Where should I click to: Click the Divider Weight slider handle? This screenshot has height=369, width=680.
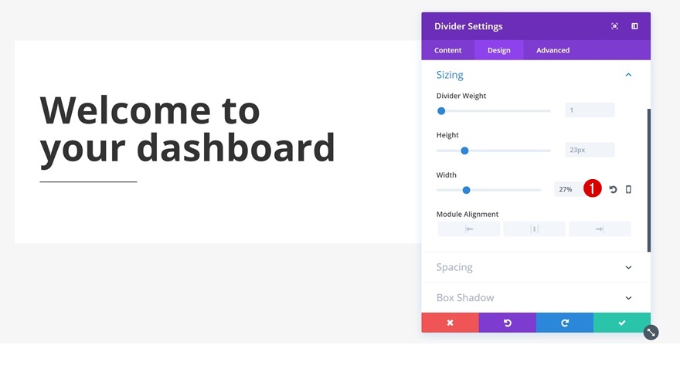441,111
